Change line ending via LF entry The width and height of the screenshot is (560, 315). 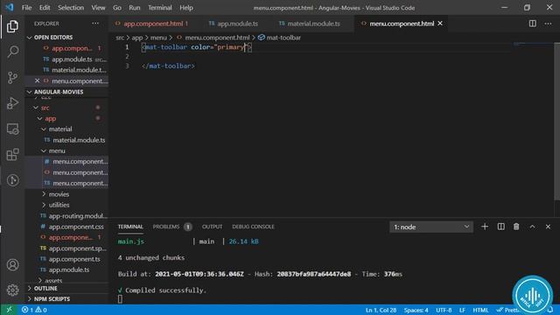point(462,310)
